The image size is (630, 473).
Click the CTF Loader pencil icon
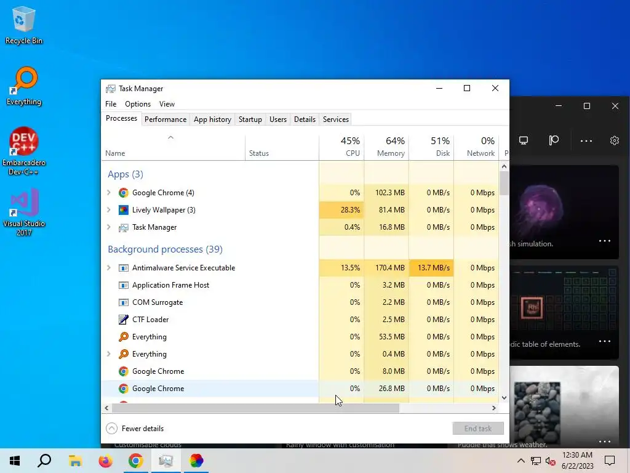tap(123, 320)
